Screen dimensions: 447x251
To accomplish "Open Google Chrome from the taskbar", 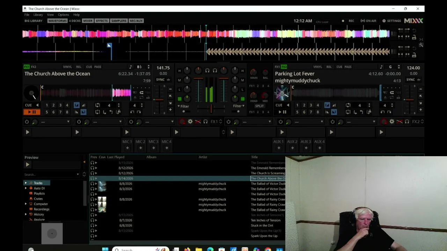I will (268, 249).
